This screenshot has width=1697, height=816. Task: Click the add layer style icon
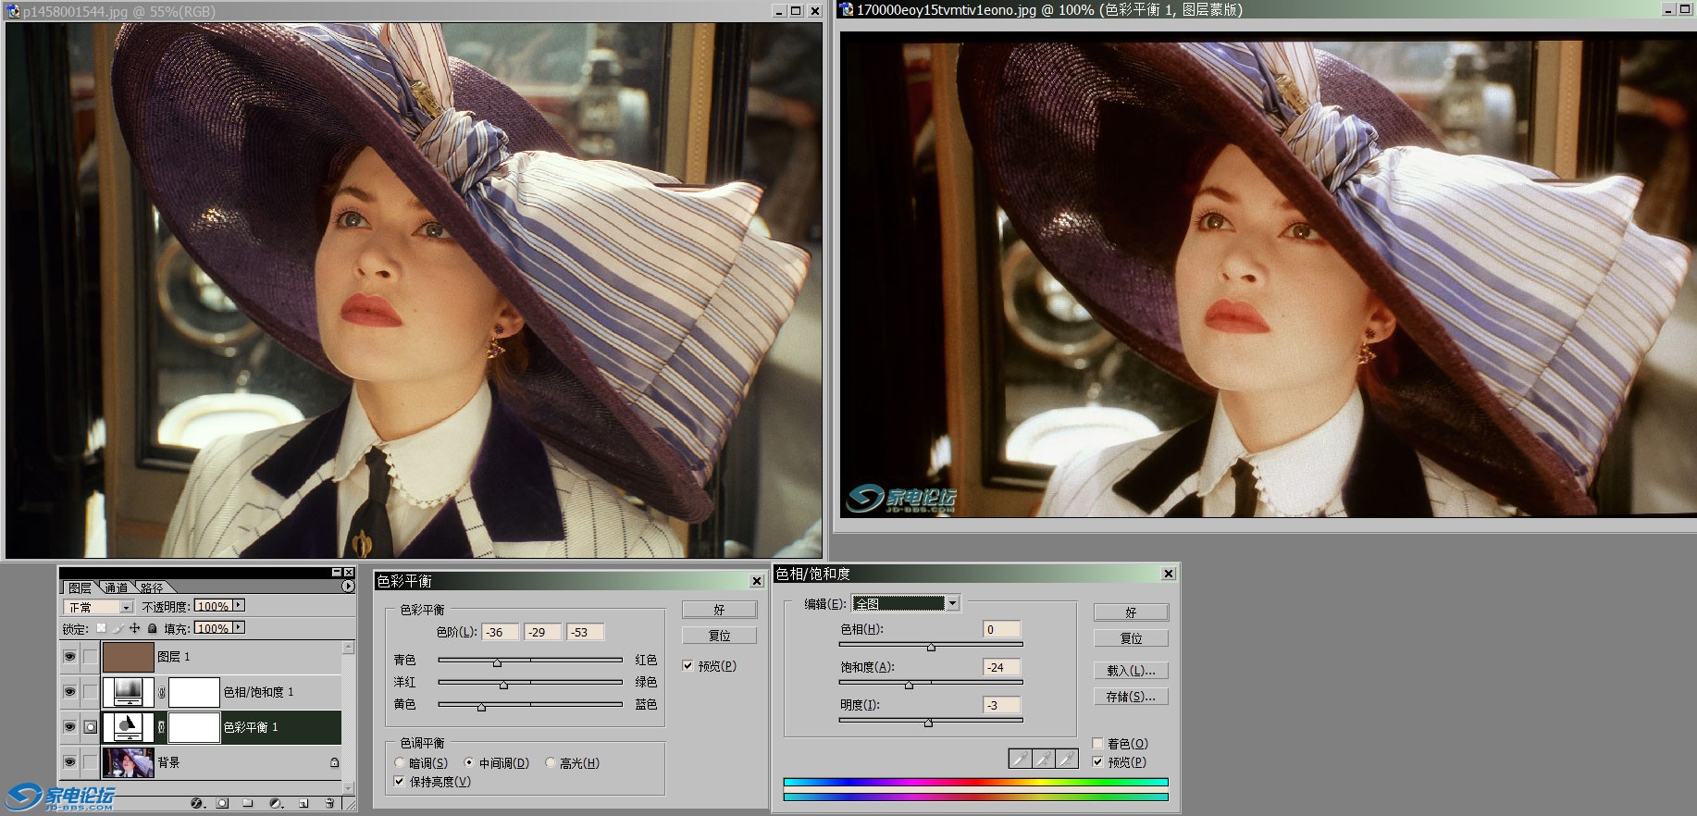tap(196, 803)
